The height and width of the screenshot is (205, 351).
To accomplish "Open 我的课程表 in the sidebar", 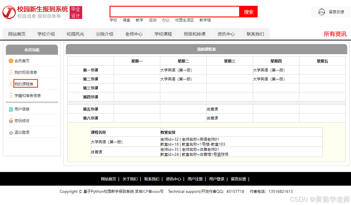I will (24, 84).
